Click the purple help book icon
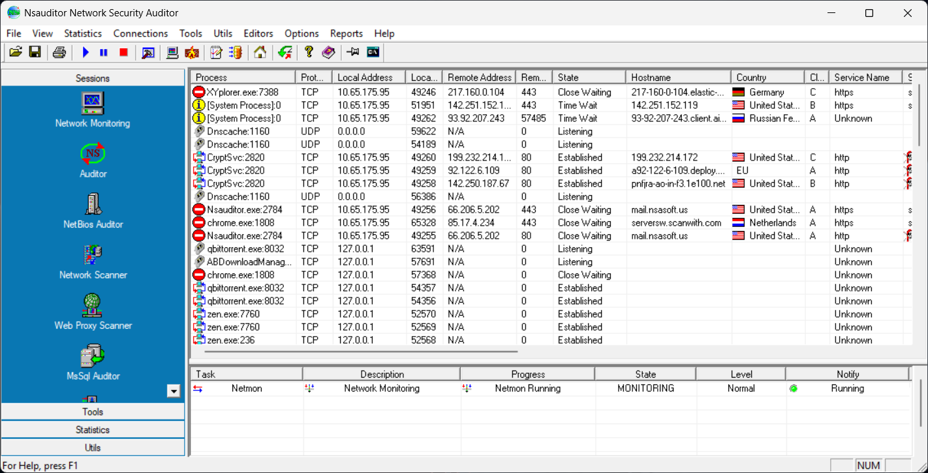The image size is (928, 473). click(x=328, y=52)
